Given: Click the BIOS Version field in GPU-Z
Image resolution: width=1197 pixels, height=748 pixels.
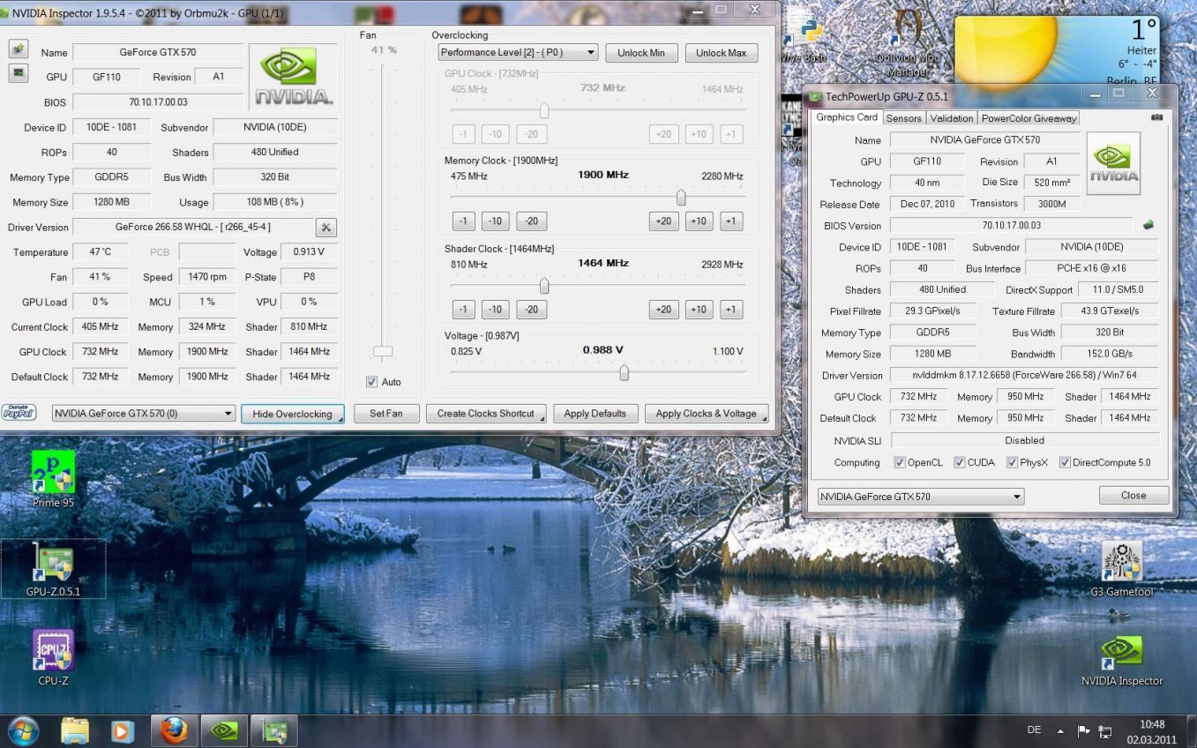Looking at the screenshot, I should click(1011, 226).
